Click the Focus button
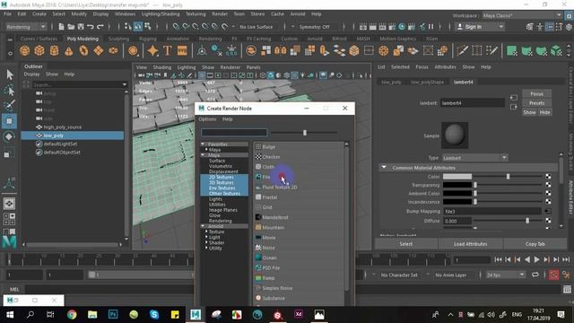This screenshot has width=574, height=323. pyautogui.click(x=536, y=93)
